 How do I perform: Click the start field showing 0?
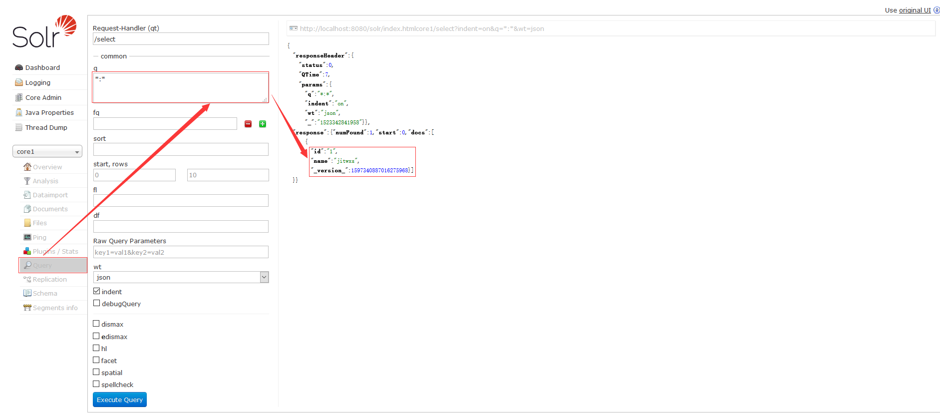pyautogui.click(x=134, y=175)
